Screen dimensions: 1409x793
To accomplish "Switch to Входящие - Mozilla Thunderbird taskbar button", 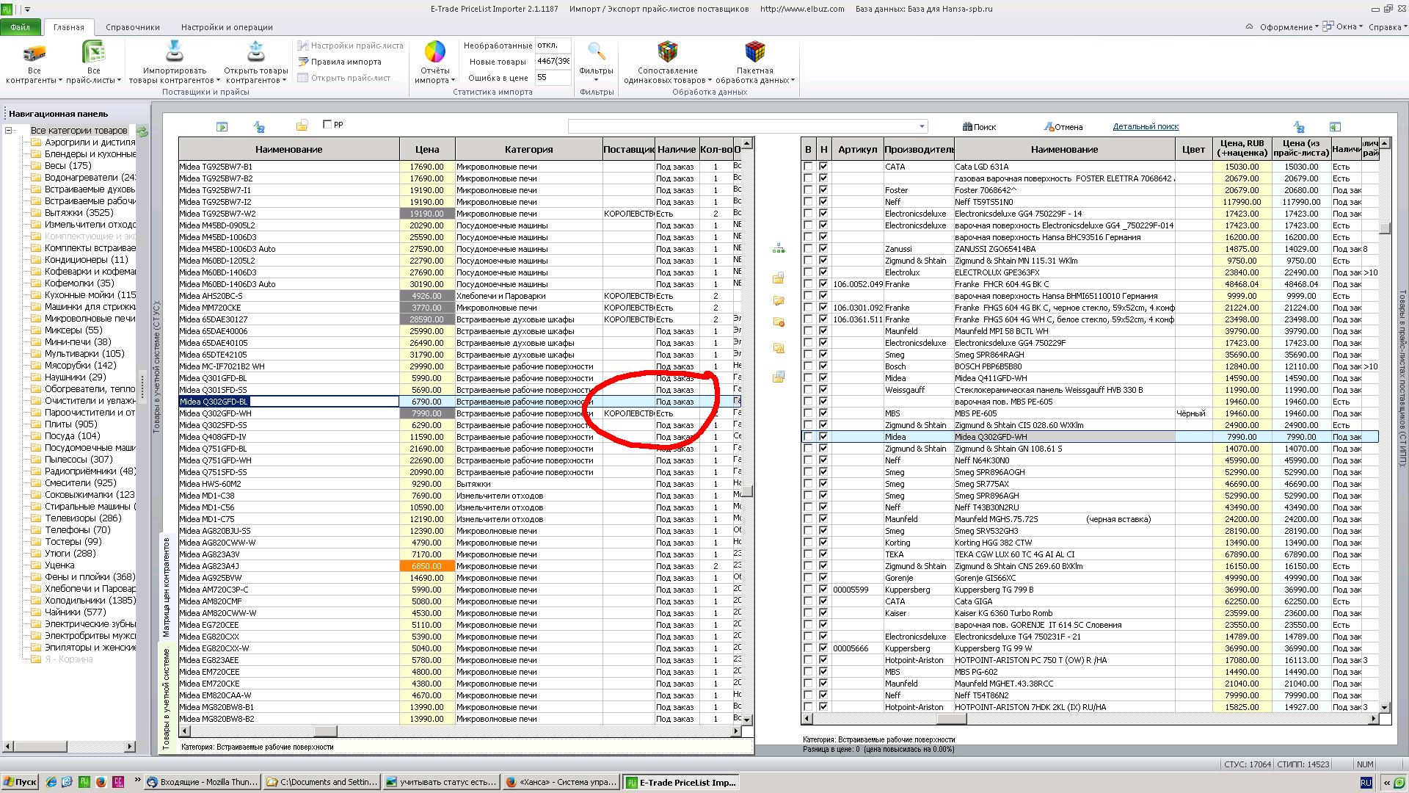I will [203, 782].
